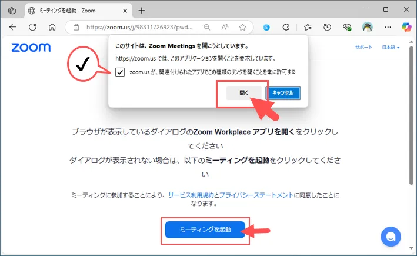Open the サービス利用規約 link
Viewport: 417px width, 256px height.
191,195
